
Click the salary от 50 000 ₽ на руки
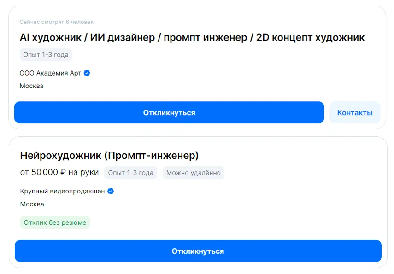58,172
